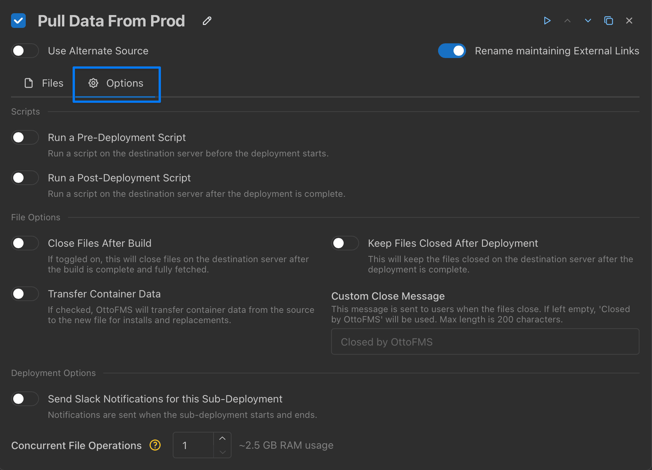This screenshot has height=470, width=652.
Task: Enable Use Alternate Source toggle
Action: point(25,51)
